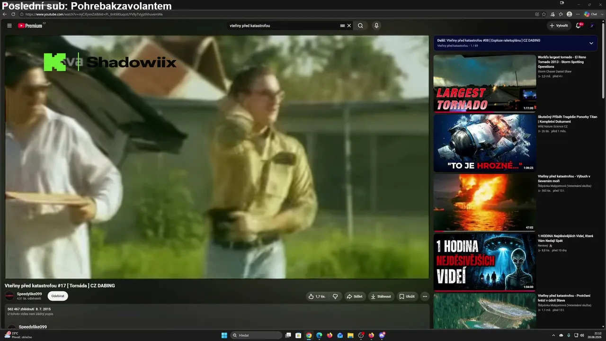The image size is (606, 341).
Task: Open the YouTube account avatar menu
Action: [x=592, y=26]
